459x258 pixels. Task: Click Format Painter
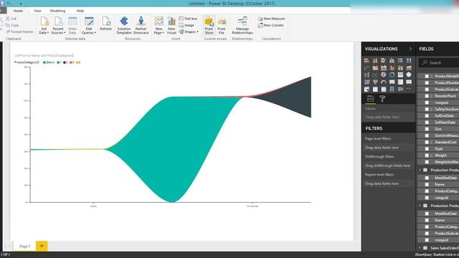[19, 32]
